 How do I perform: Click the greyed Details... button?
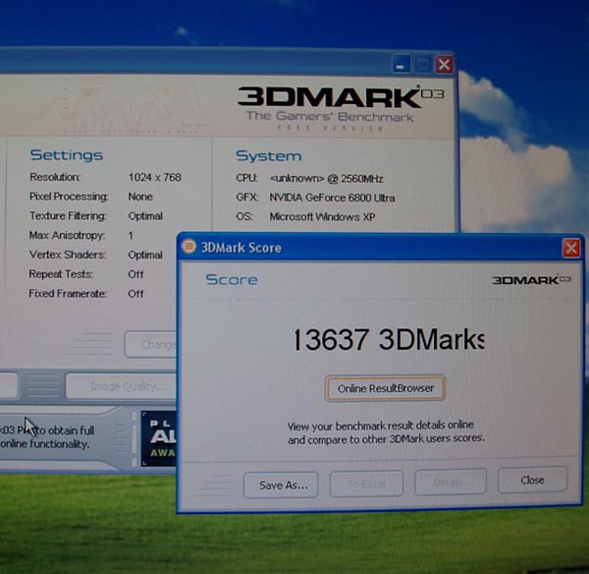point(451,482)
